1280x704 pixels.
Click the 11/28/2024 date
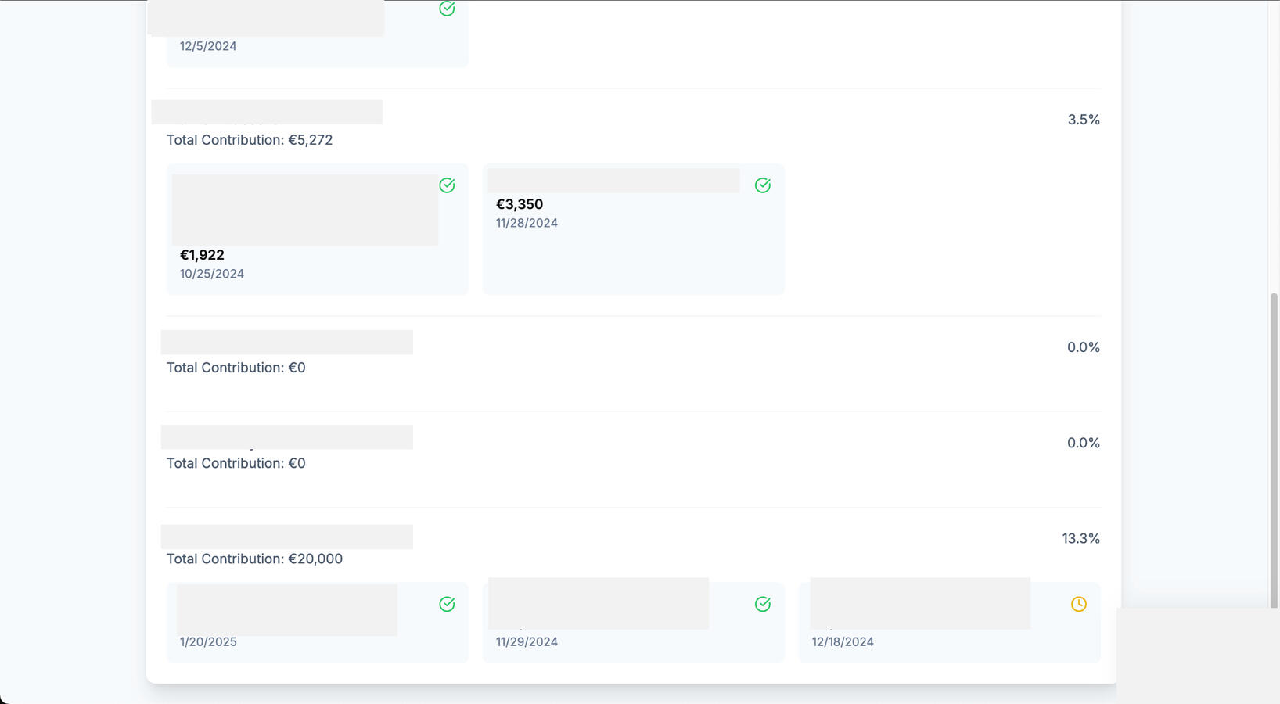point(527,223)
